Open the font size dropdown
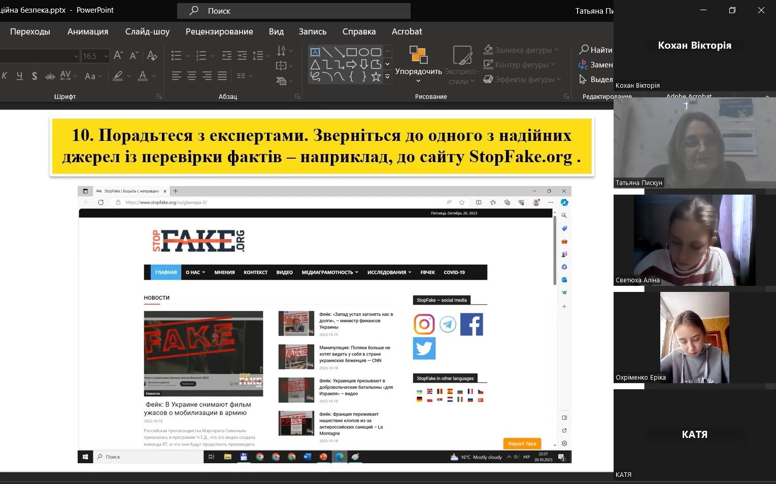This screenshot has height=484, width=776. (106, 56)
